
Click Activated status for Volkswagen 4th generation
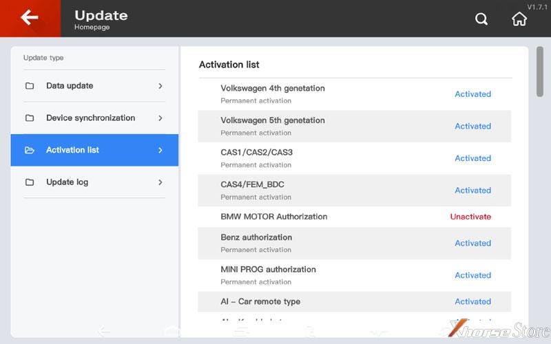pyautogui.click(x=472, y=94)
